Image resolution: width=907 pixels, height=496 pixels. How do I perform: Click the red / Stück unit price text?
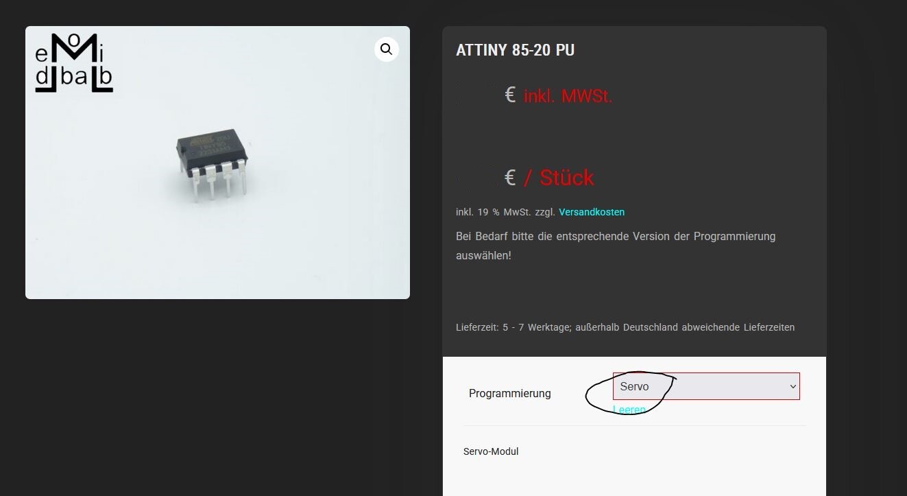click(559, 178)
